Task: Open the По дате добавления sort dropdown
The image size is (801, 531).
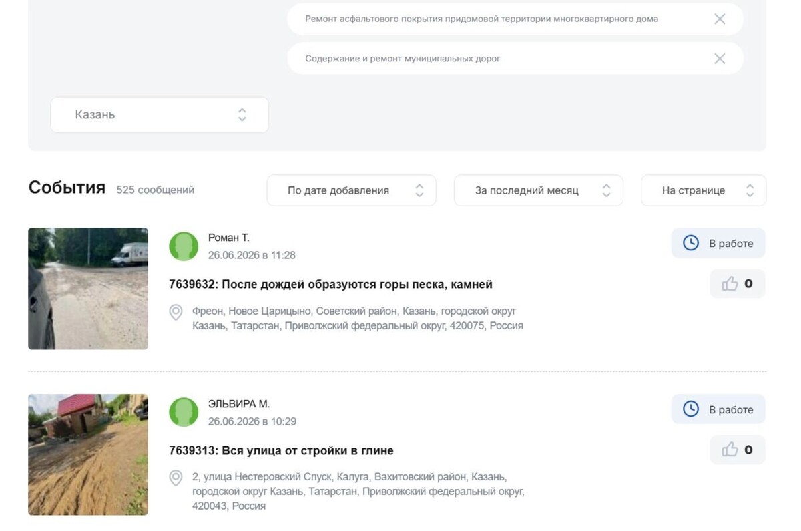Action: coord(351,190)
